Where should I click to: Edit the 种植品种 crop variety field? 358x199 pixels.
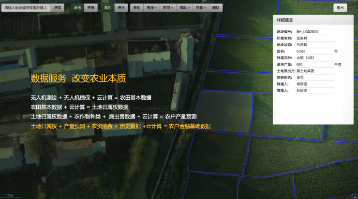(314, 58)
